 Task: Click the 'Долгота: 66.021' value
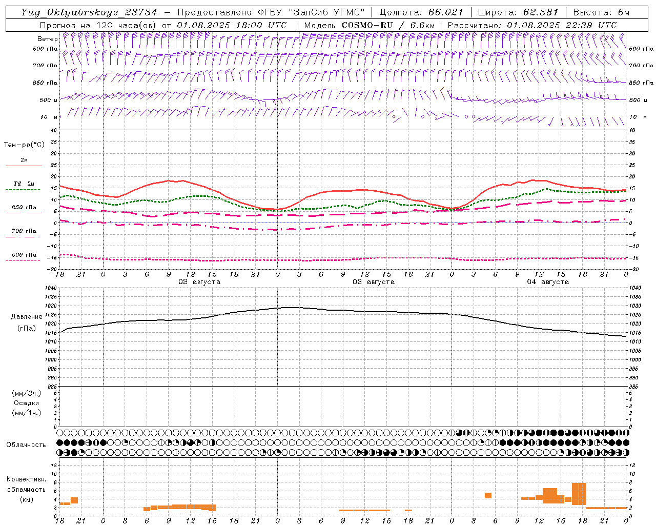click(x=421, y=12)
